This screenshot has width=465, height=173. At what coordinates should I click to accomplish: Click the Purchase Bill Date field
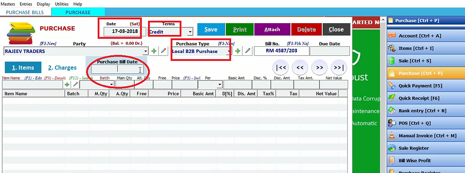118,69
